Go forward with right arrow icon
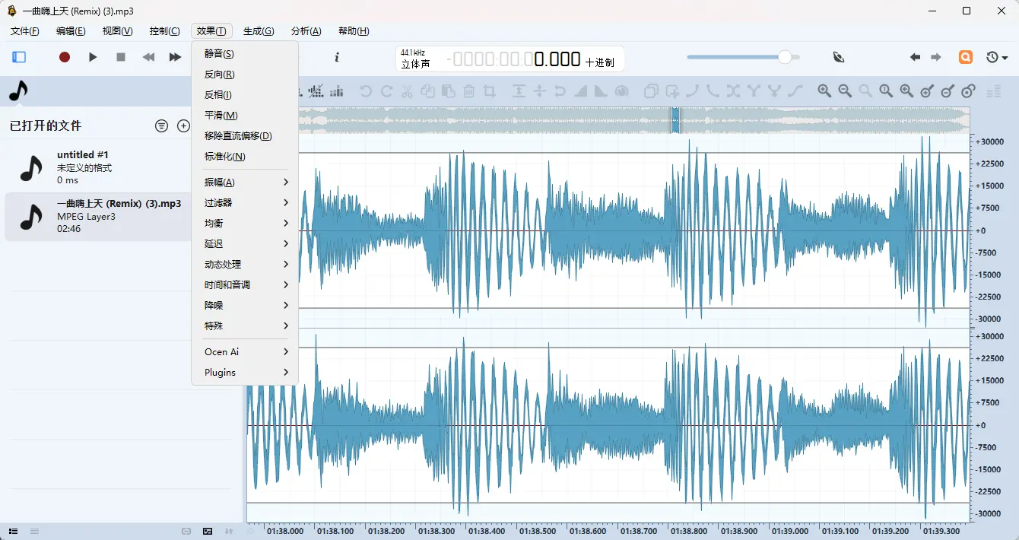The height and width of the screenshot is (540, 1019). 936,57
